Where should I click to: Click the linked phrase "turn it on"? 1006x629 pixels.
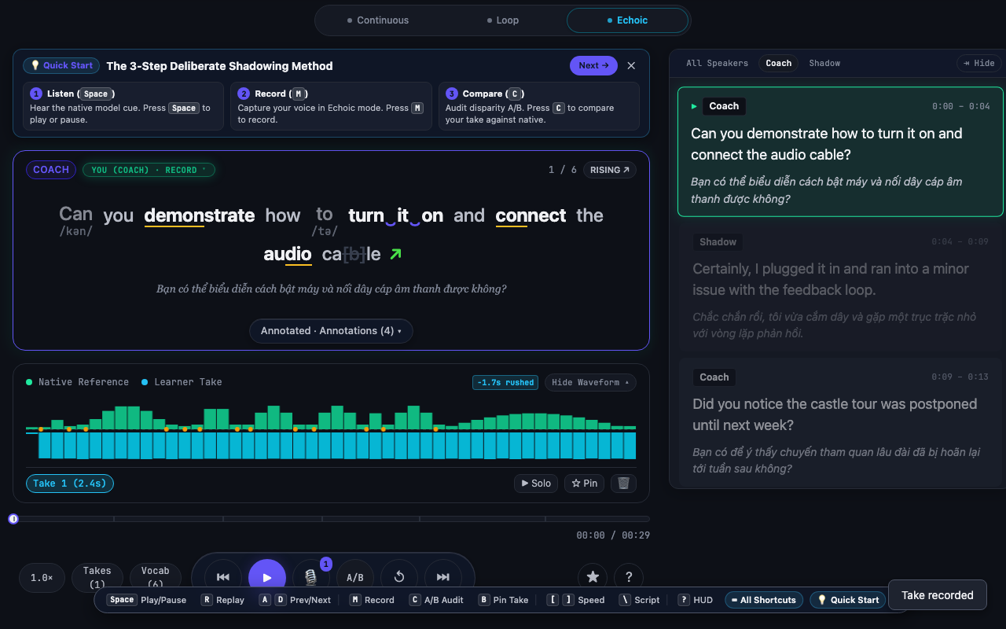coord(395,215)
